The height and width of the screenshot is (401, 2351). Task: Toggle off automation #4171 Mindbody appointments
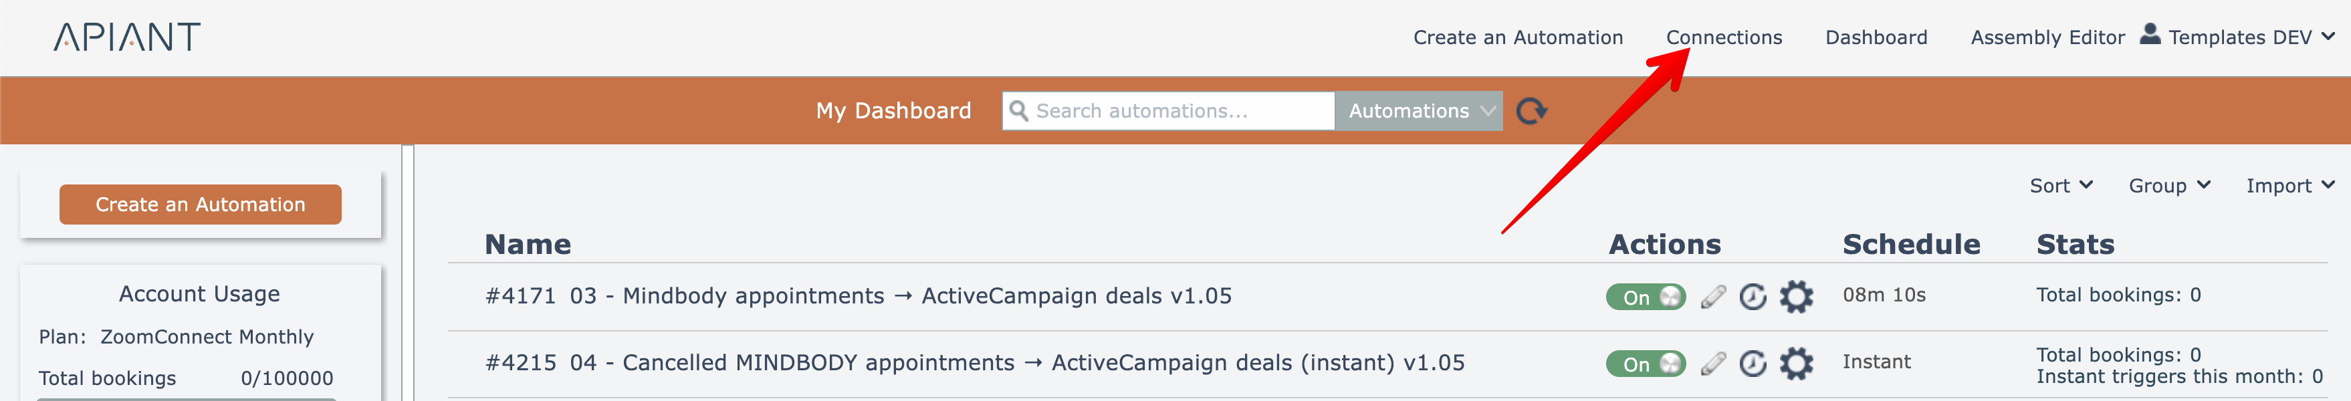[1646, 297]
